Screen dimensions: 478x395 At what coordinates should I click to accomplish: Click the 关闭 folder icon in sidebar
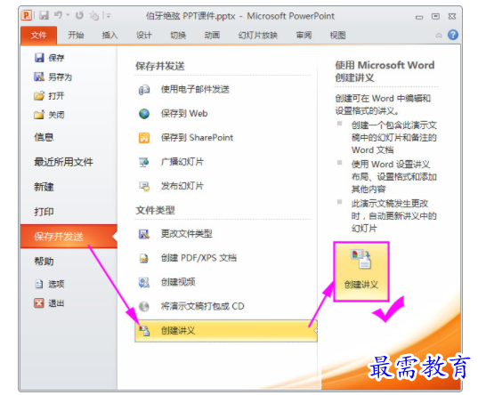click(x=39, y=115)
